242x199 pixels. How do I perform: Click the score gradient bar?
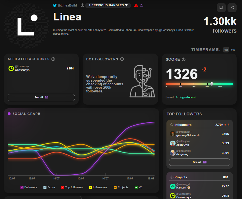coord(199,84)
